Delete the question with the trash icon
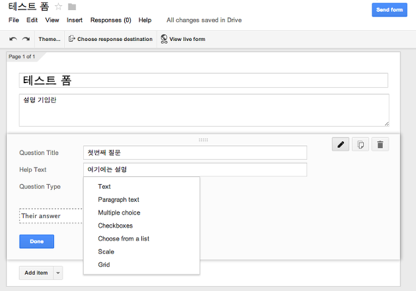Viewport: 416px width, 291px height. pos(380,145)
